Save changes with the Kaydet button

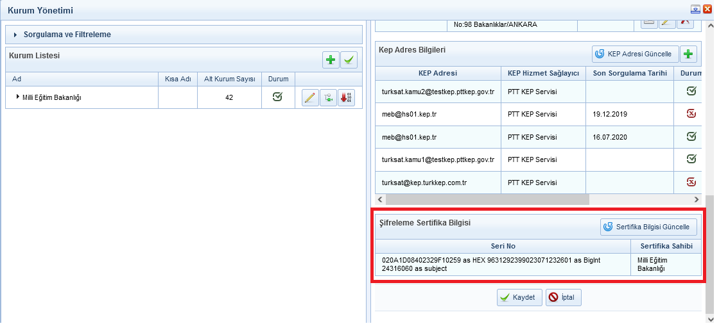tap(519, 297)
